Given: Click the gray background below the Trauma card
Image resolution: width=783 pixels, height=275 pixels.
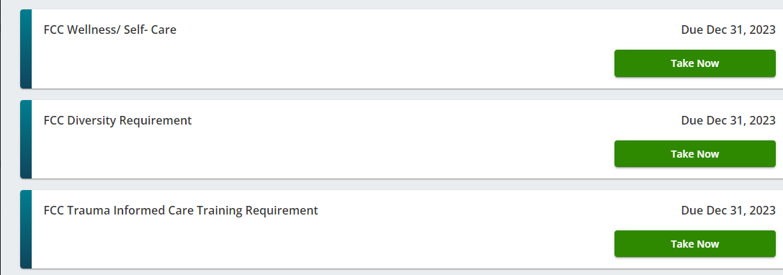Looking at the screenshot, I should [400, 273].
